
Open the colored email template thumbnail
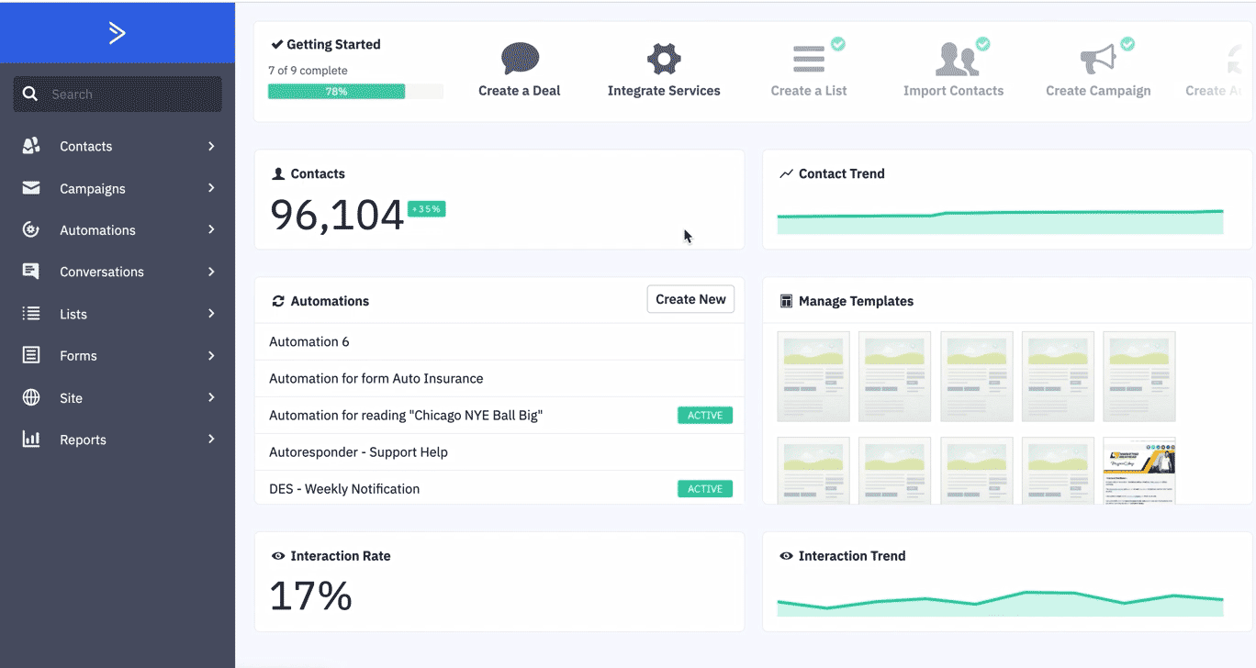click(x=1138, y=470)
